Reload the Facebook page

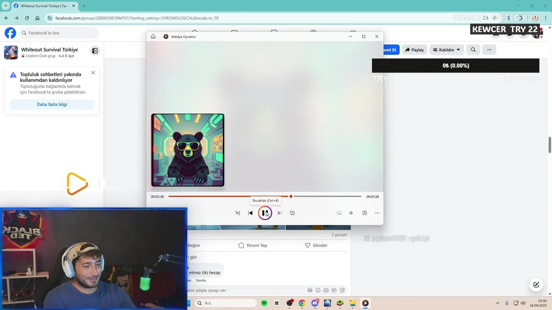[x=27, y=18]
